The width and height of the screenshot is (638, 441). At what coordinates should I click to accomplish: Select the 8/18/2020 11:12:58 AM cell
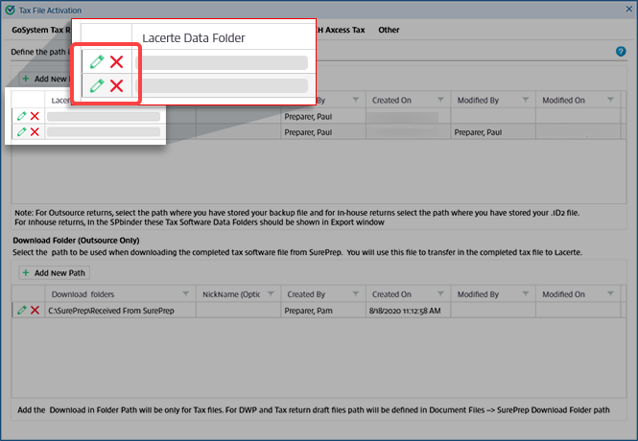point(408,311)
